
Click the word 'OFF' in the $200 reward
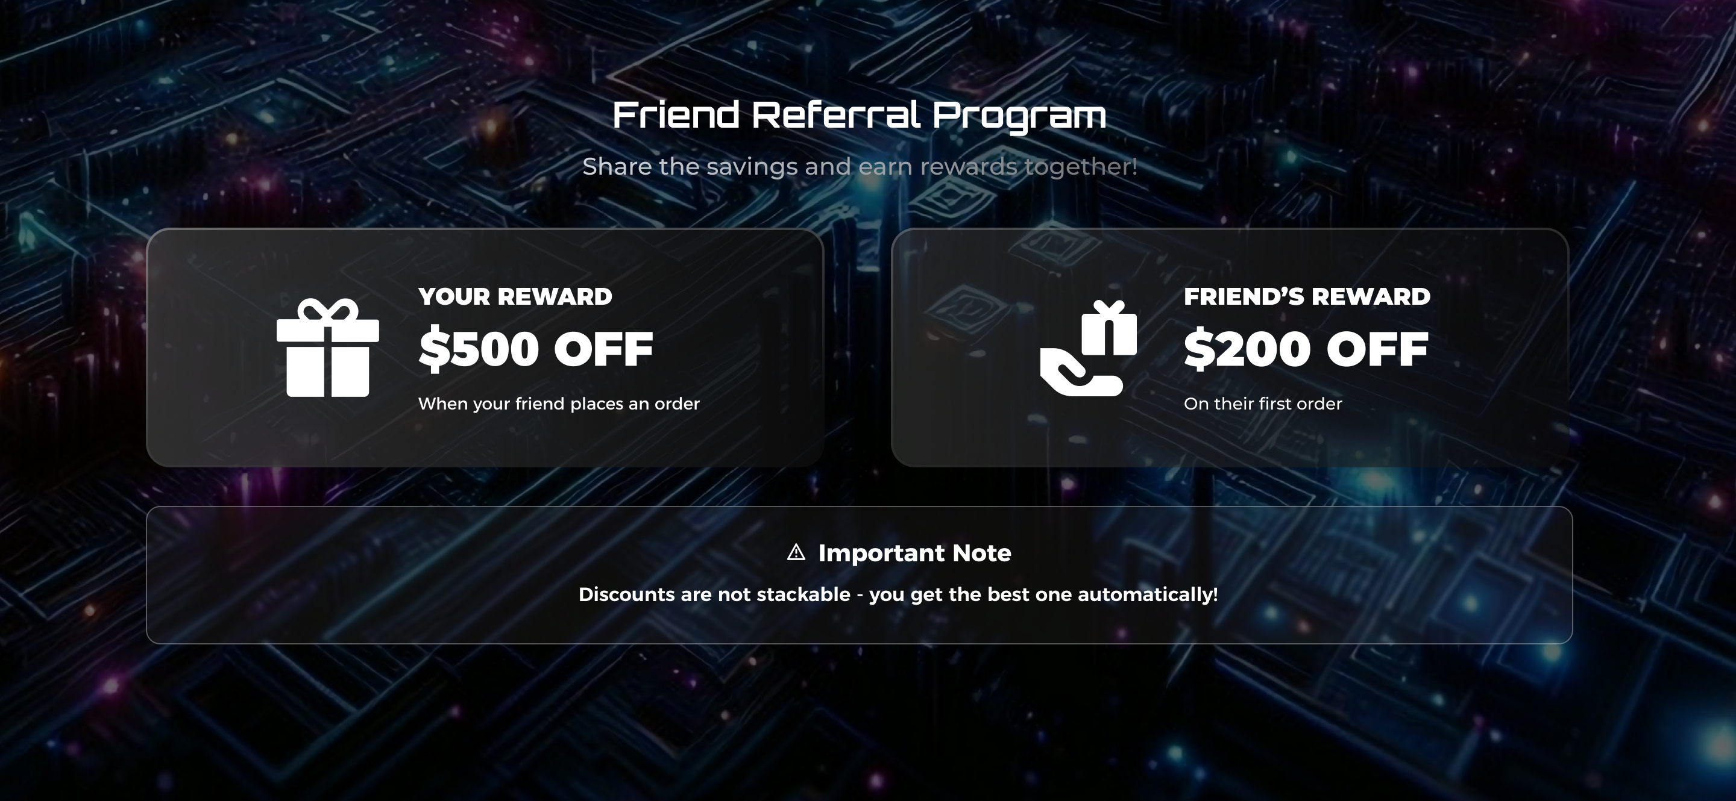(x=1377, y=349)
